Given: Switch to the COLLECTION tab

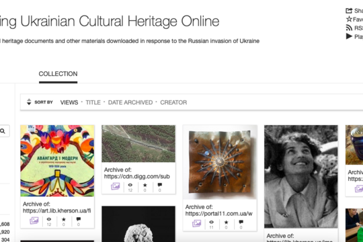Looking at the screenshot, I should click(58, 74).
